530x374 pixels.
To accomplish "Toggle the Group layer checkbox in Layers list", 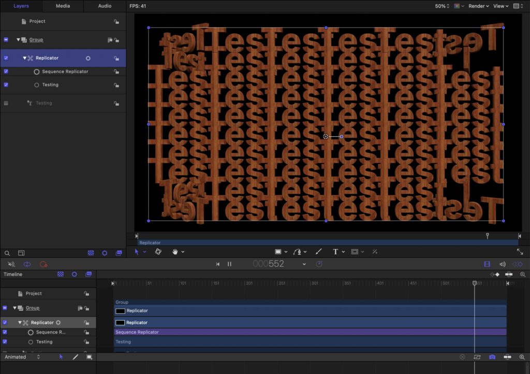I will [6, 39].
